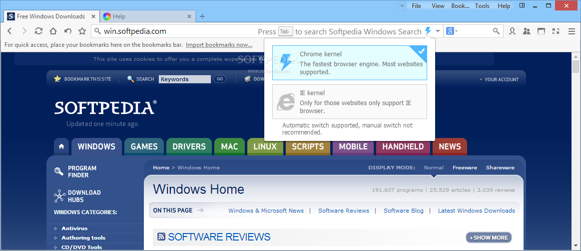This screenshot has height=251, width=581.
Task: Click the two-person users icon
Action: point(527,31)
